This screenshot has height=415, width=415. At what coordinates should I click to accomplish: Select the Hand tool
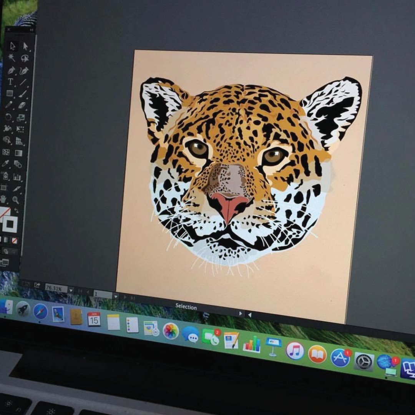(3, 199)
